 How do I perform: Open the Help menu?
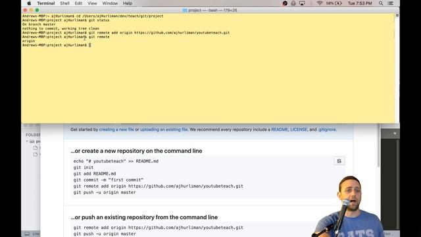click(128, 3)
